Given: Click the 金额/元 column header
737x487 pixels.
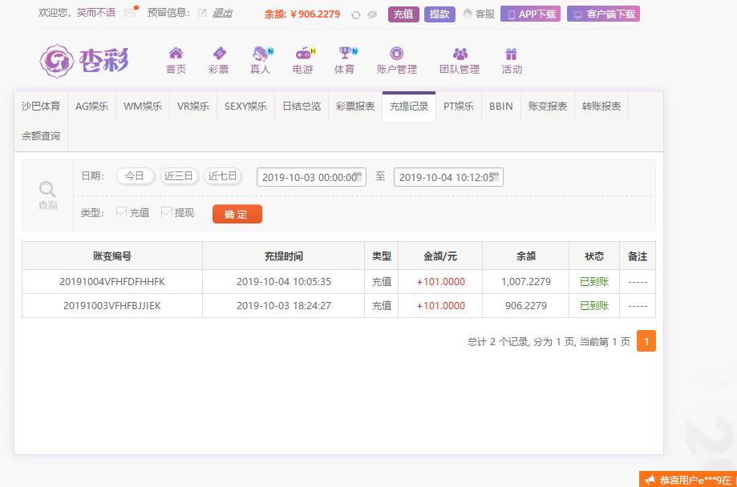Looking at the screenshot, I should pyautogui.click(x=440, y=256).
